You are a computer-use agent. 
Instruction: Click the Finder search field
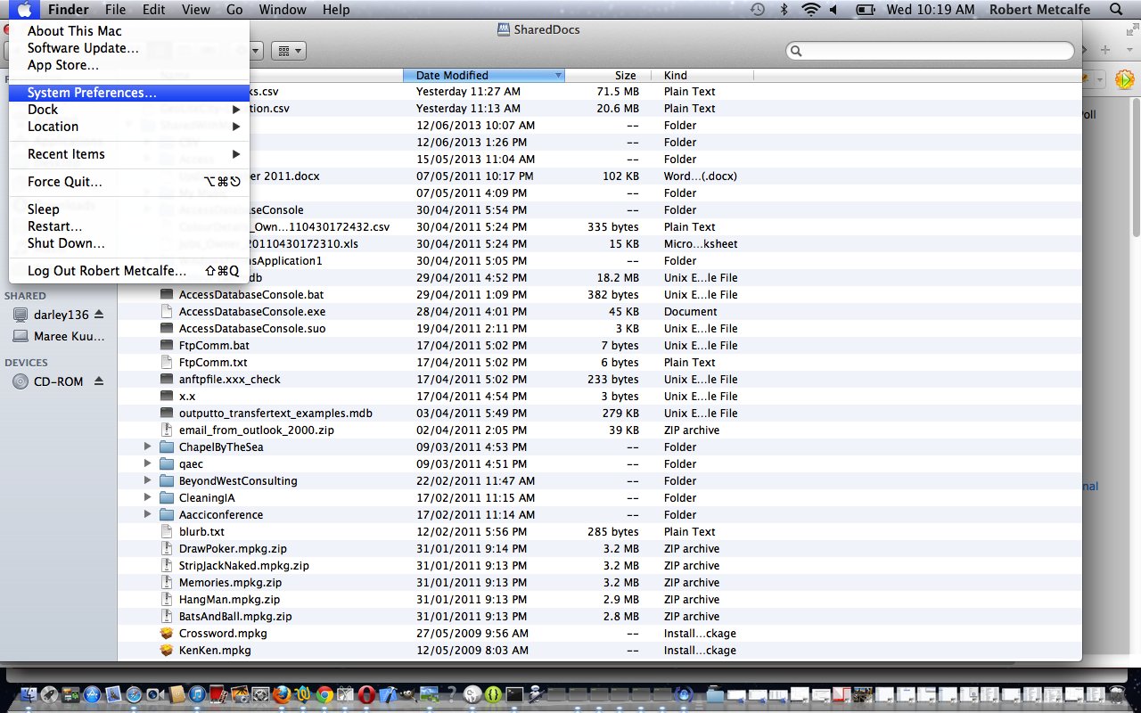930,51
